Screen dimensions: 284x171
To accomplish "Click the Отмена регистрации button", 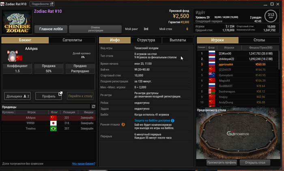I will (x=95, y=29).
